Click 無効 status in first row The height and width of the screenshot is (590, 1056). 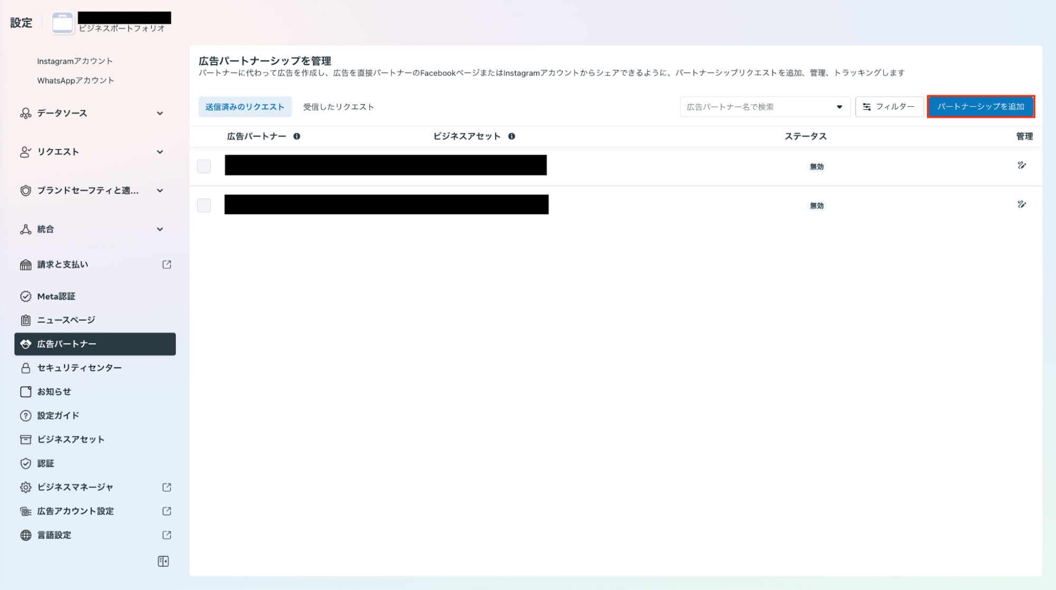(x=817, y=167)
